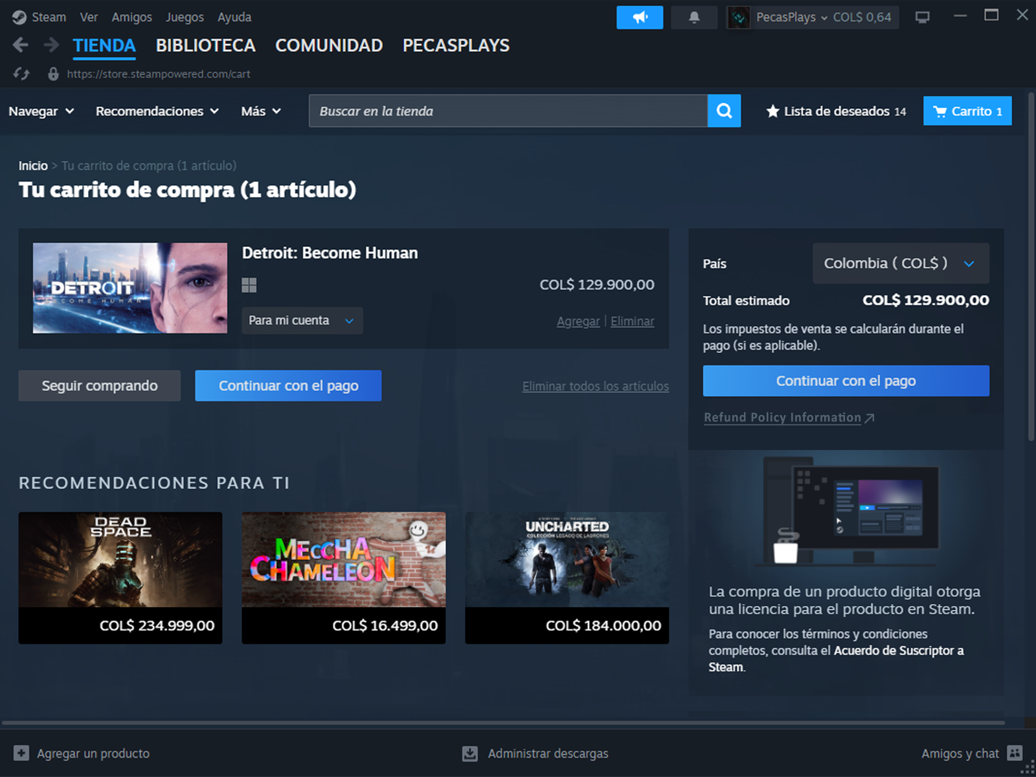
Task: Open the Meccha Chameleon recommendation
Action: (344, 578)
